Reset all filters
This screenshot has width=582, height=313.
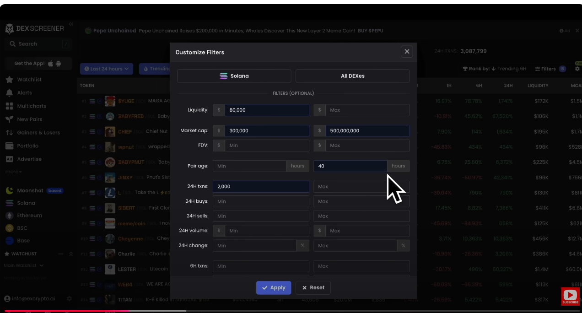(313, 287)
